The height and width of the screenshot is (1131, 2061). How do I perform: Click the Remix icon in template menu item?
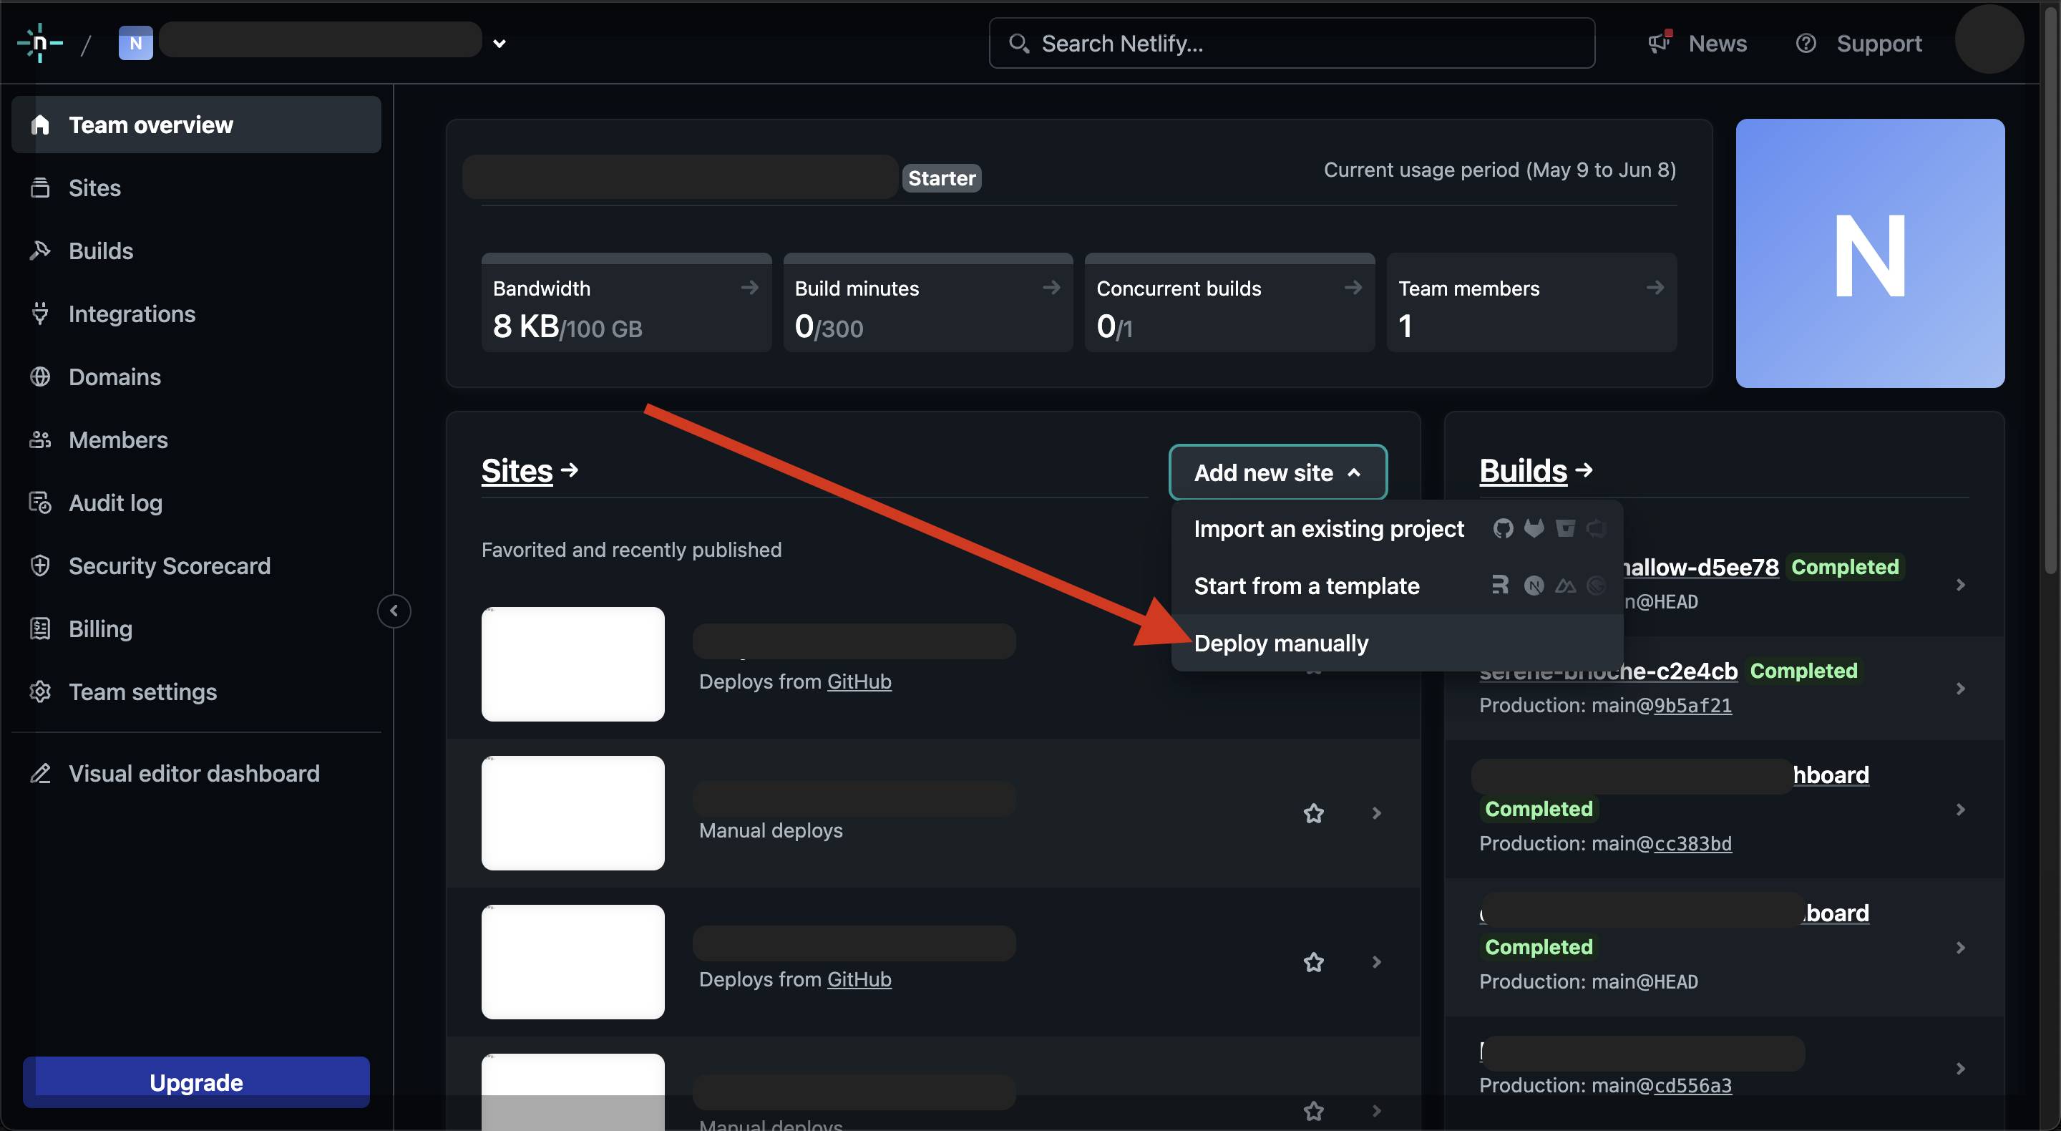(x=1500, y=585)
